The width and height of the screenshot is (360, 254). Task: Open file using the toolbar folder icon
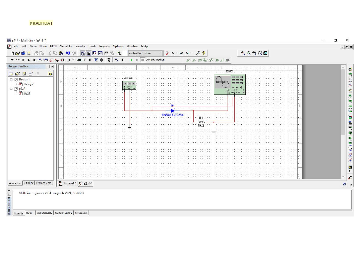17,53
